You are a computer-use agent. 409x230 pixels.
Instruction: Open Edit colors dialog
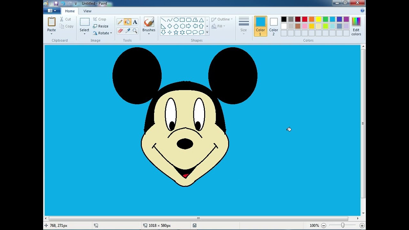tap(356, 26)
